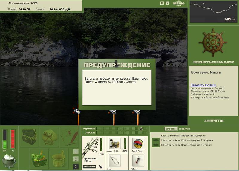Click the ship's wheel icon
The width and height of the screenshot is (239, 171).
coord(213,42)
